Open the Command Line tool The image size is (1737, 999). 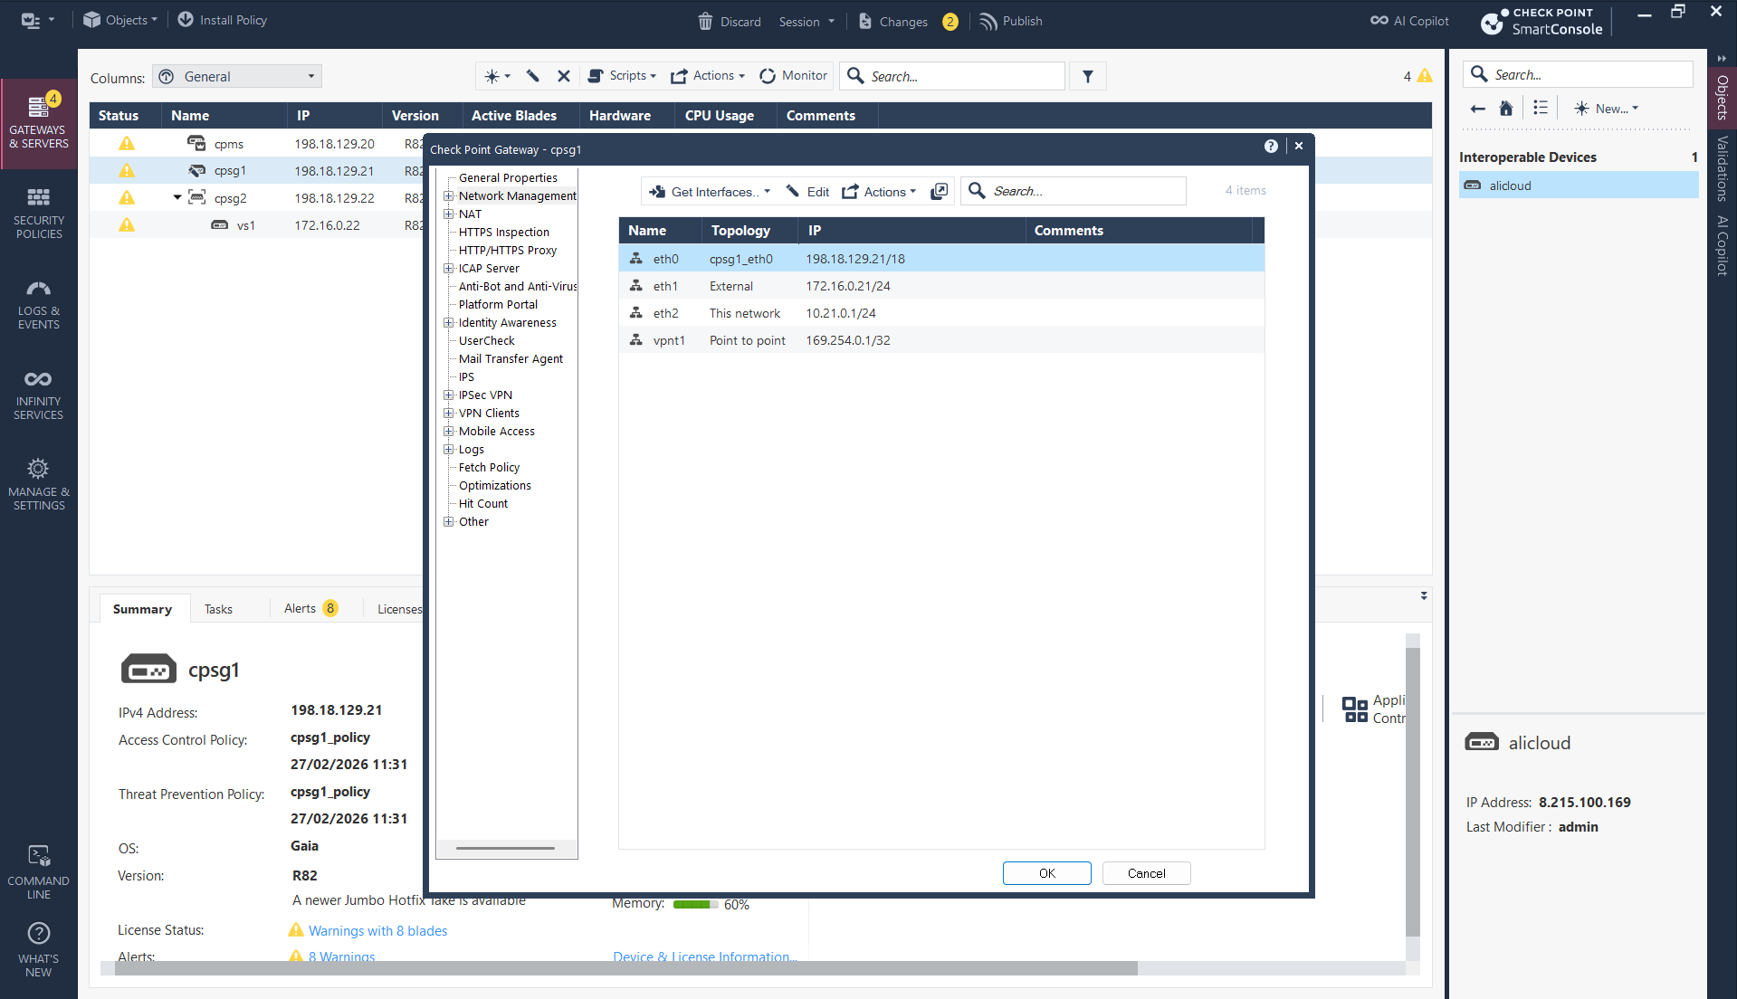pos(38,871)
